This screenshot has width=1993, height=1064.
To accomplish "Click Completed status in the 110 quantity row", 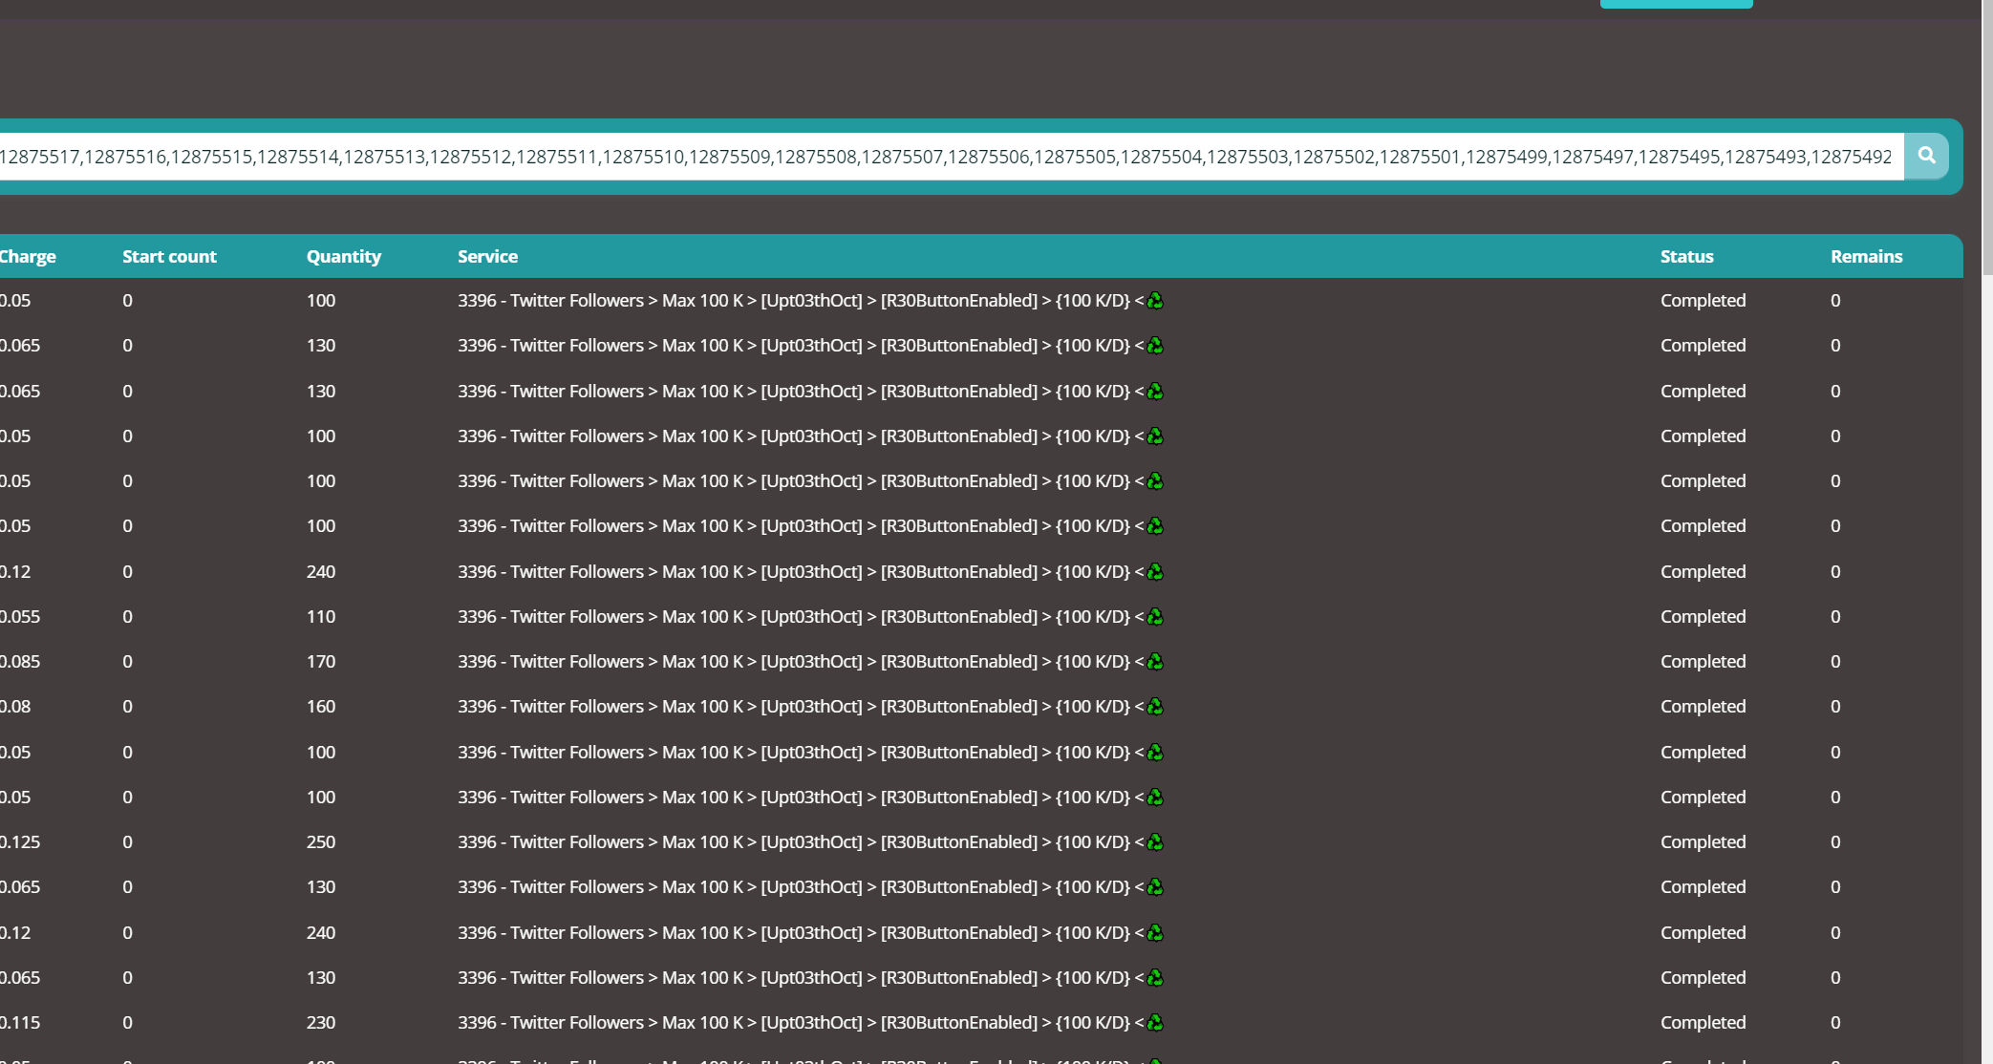I will (x=1703, y=616).
